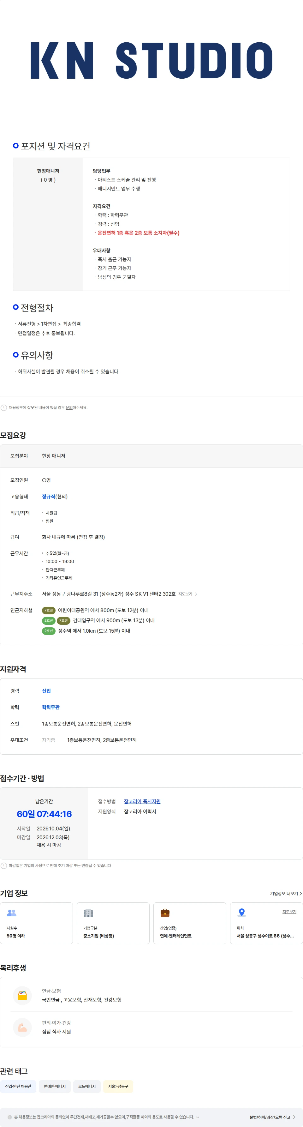
Task: Expand the 잡코리아 copyright notice chevron
Action: pos(198,1117)
